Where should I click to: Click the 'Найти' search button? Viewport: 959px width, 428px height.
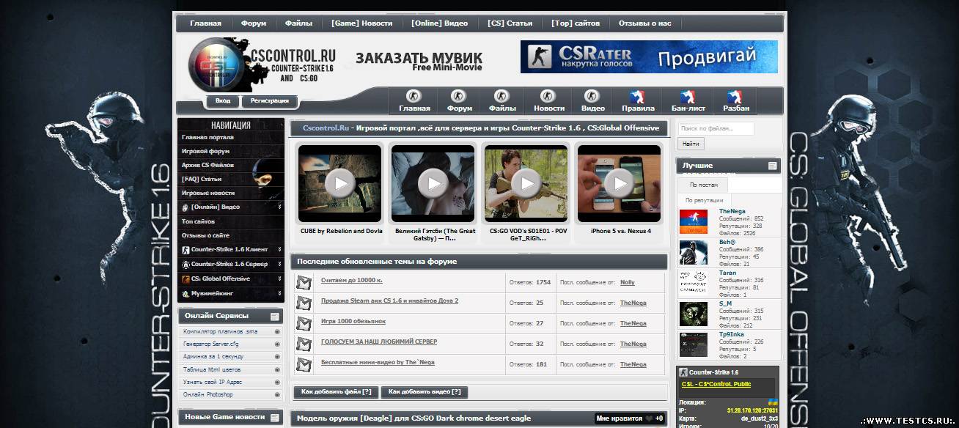tap(691, 144)
